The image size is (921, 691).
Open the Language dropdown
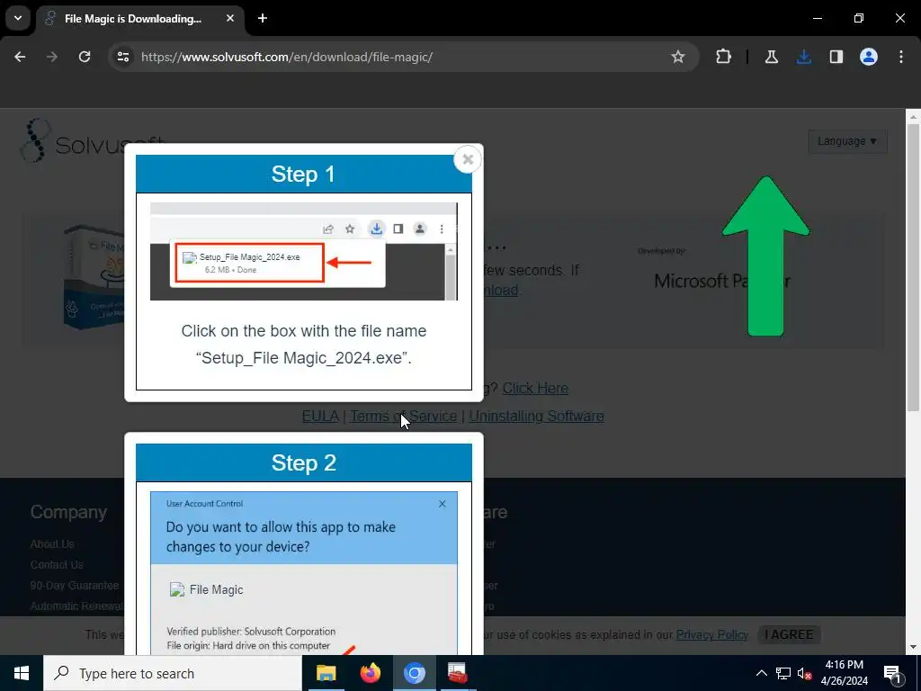tap(847, 141)
